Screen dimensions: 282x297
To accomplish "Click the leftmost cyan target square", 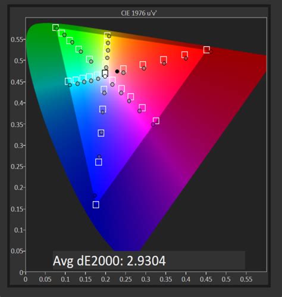I will click(x=68, y=81).
